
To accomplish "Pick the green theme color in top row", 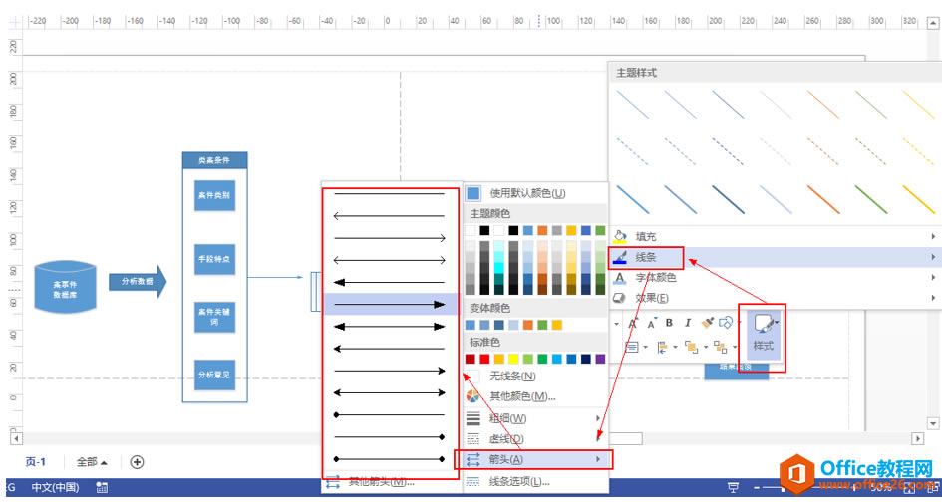I will [600, 231].
